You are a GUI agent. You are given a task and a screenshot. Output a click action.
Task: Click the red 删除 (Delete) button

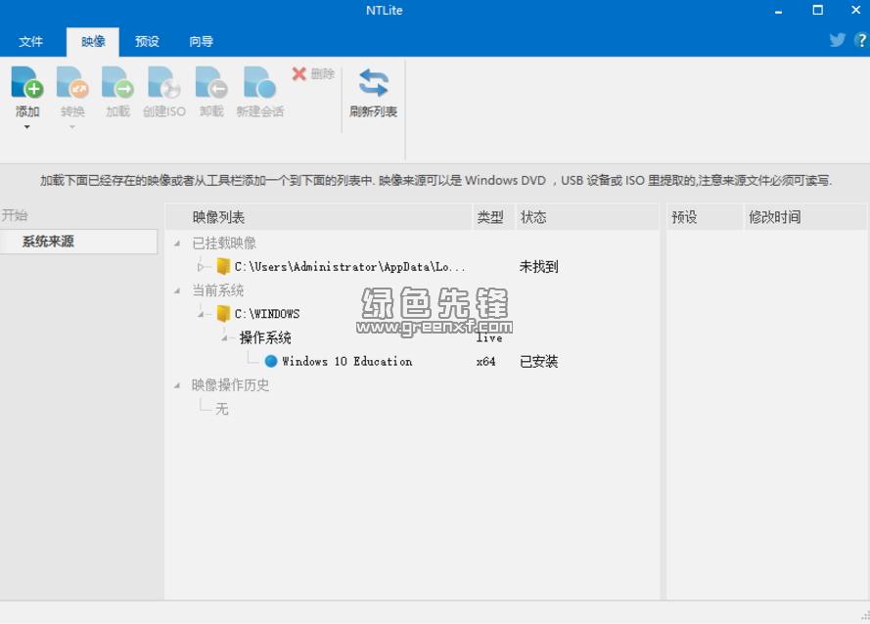tap(313, 73)
